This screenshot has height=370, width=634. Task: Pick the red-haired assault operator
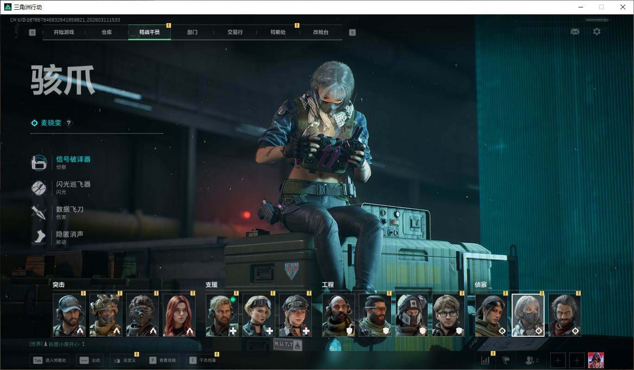179,315
